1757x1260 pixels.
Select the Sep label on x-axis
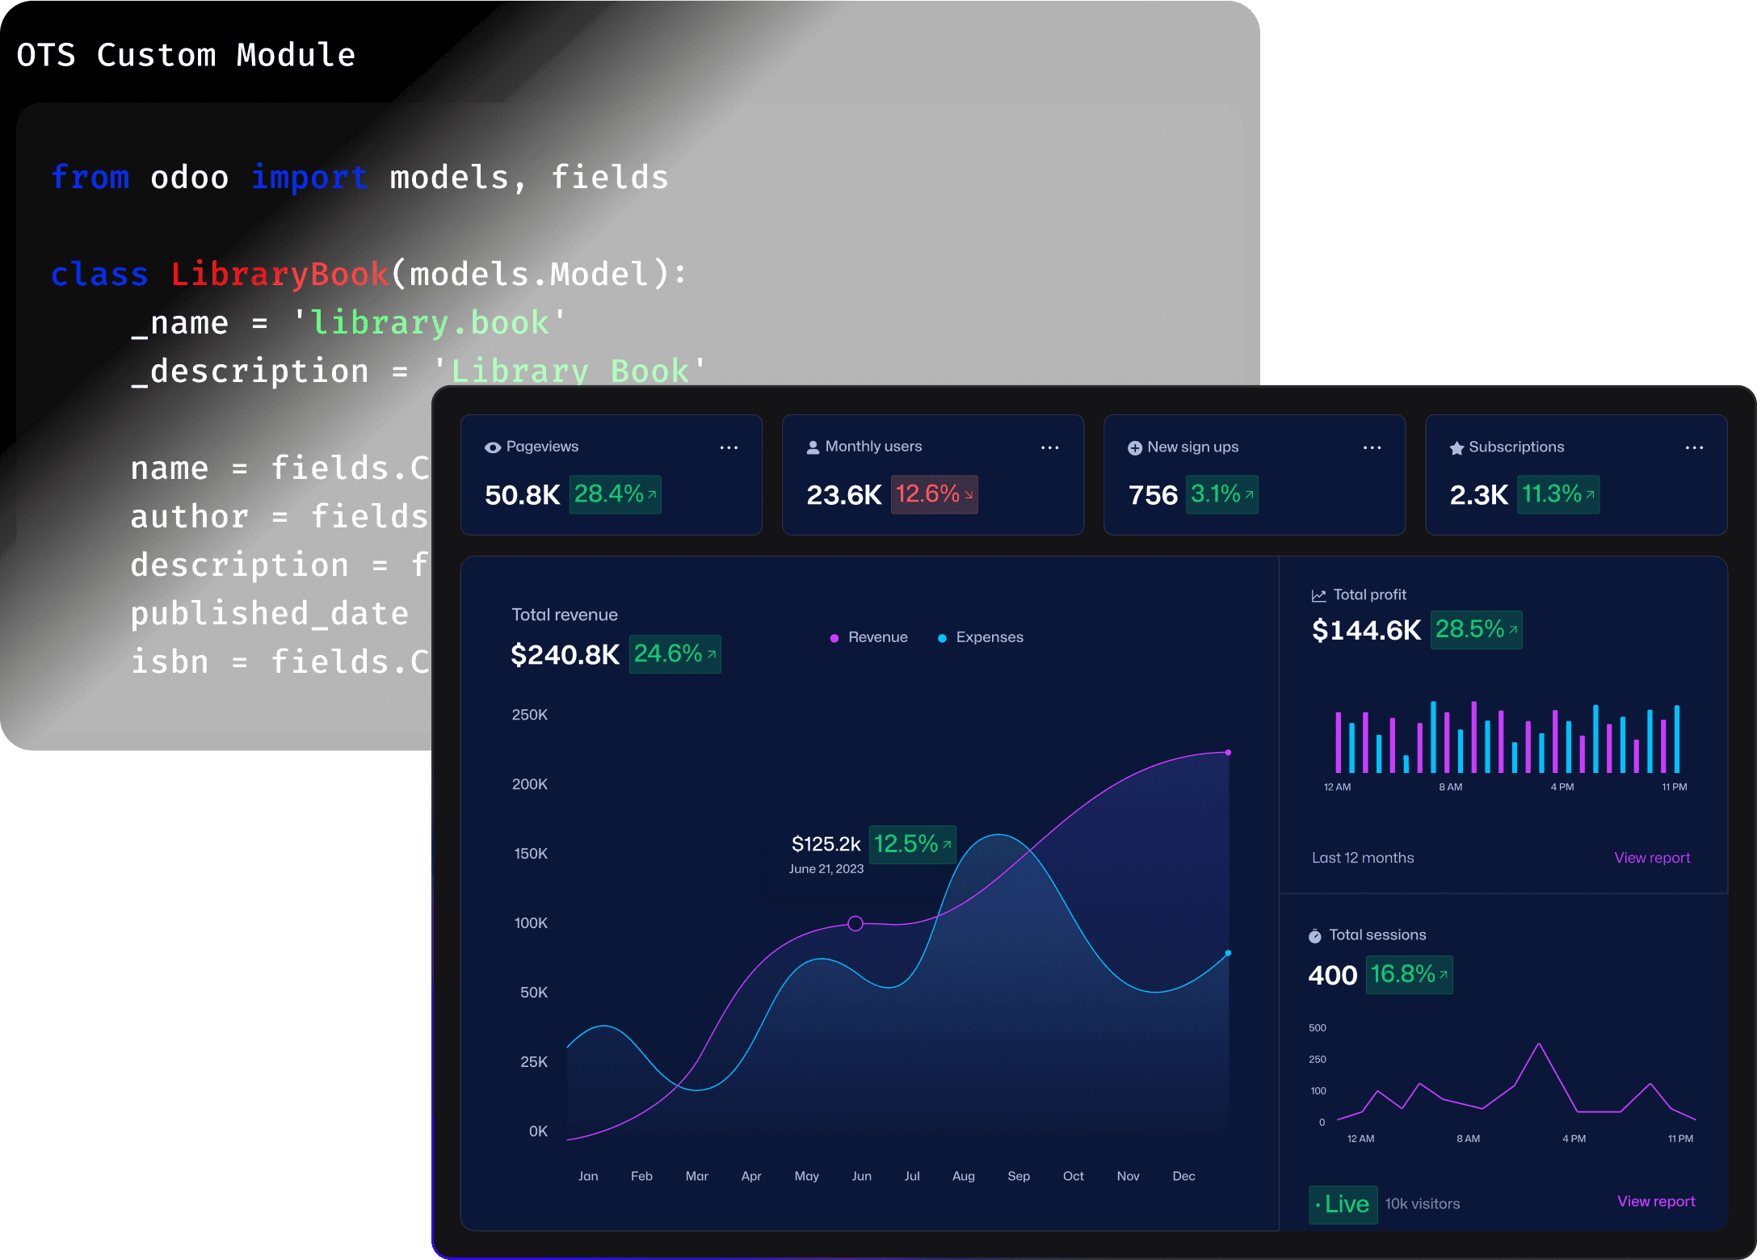[x=1018, y=1176]
